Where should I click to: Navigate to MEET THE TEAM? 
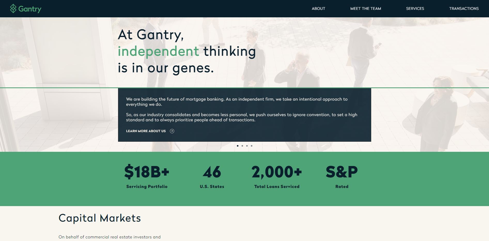coord(366,9)
